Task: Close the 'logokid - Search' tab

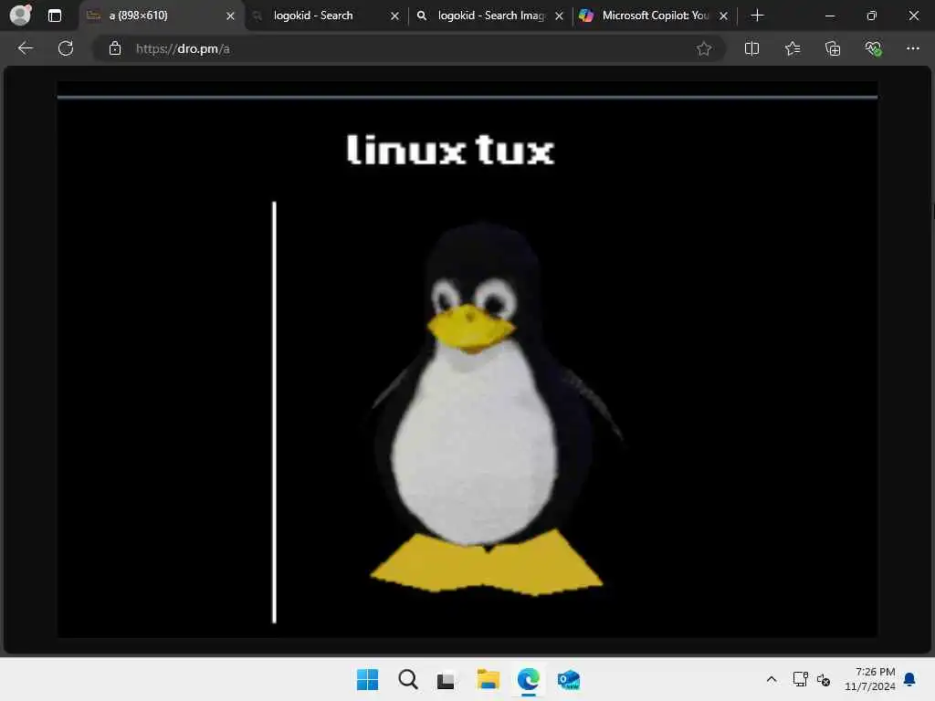Action: click(394, 16)
